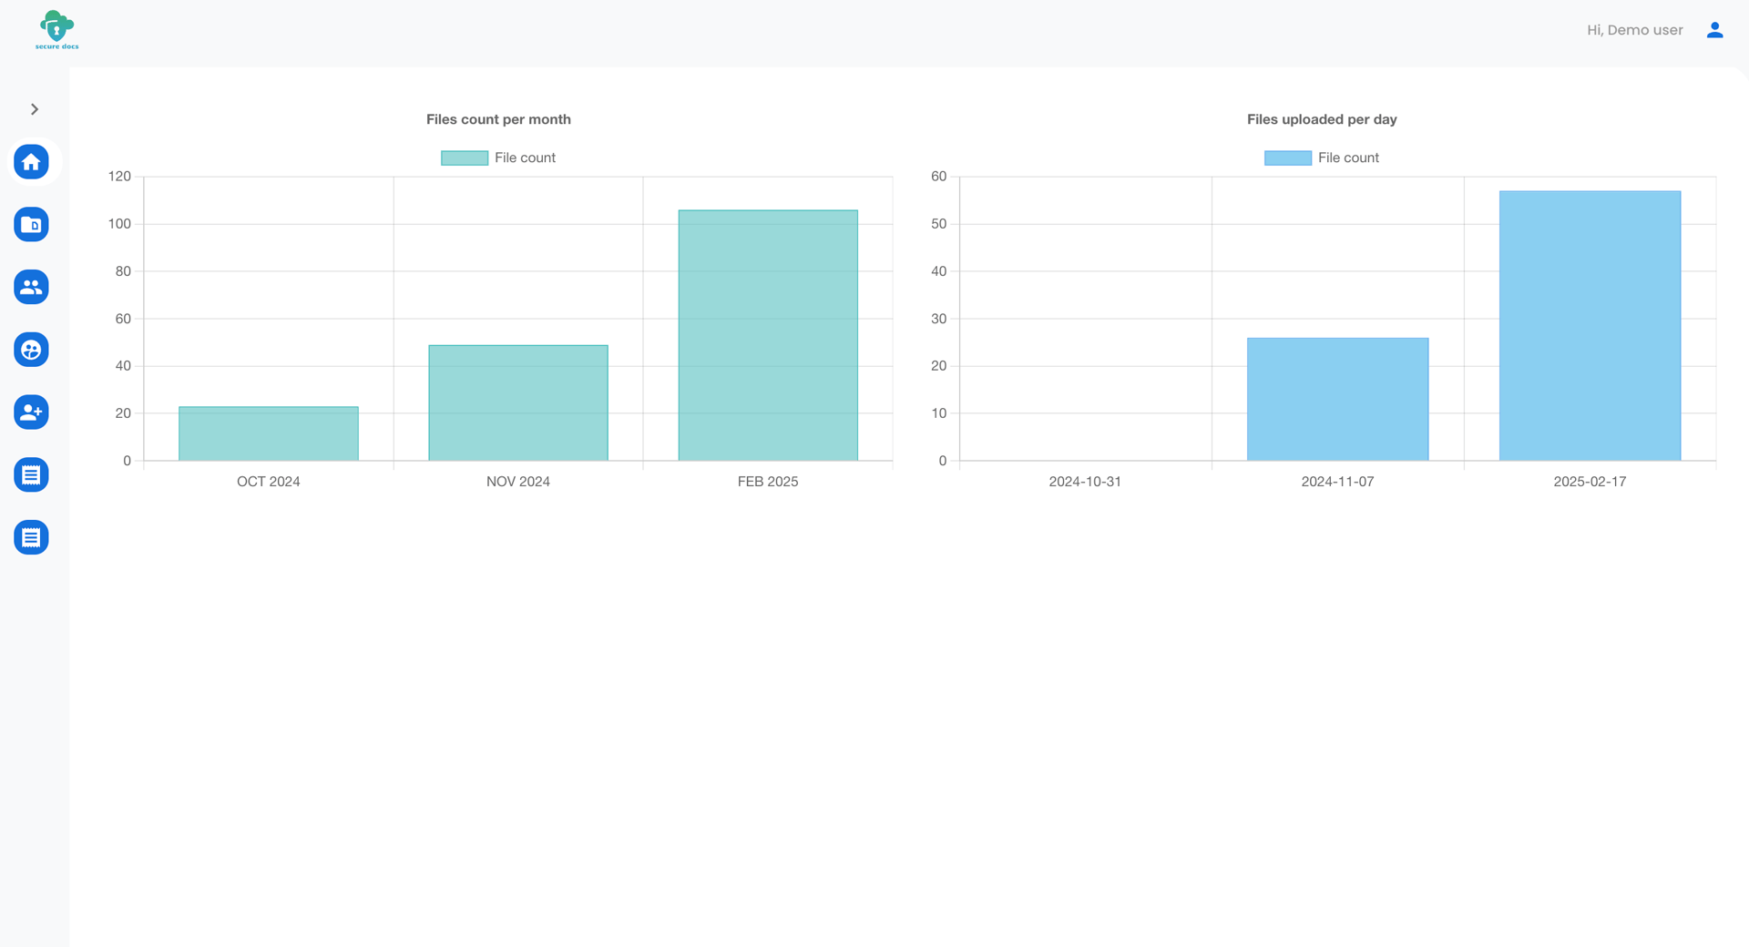Click the '2024-10-31' axis label
The height and width of the screenshot is (947, 1749).
tap(1085, 482)
